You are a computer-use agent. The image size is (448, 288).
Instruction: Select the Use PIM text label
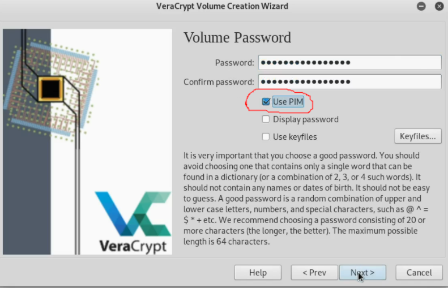(x=288, y=102)
